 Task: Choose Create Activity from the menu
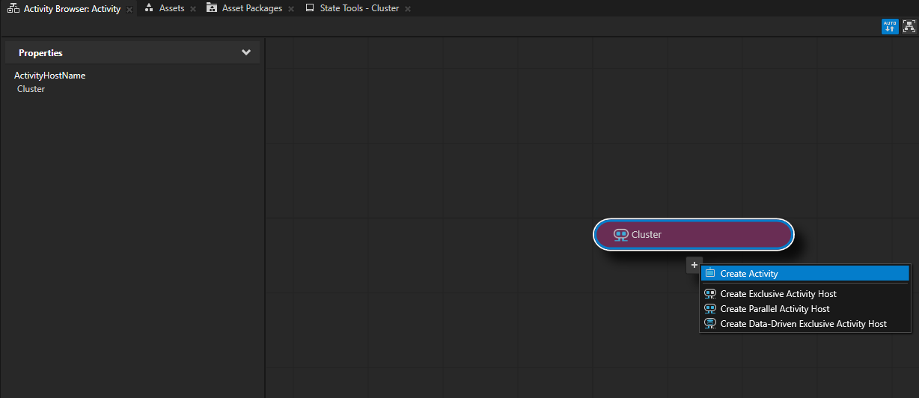point(805,274)
